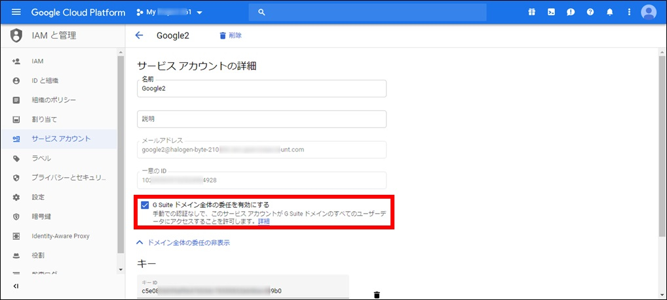Click the 割り当て quota icon
The width and height of the screenshot is (667, 300).
point(16,120)
